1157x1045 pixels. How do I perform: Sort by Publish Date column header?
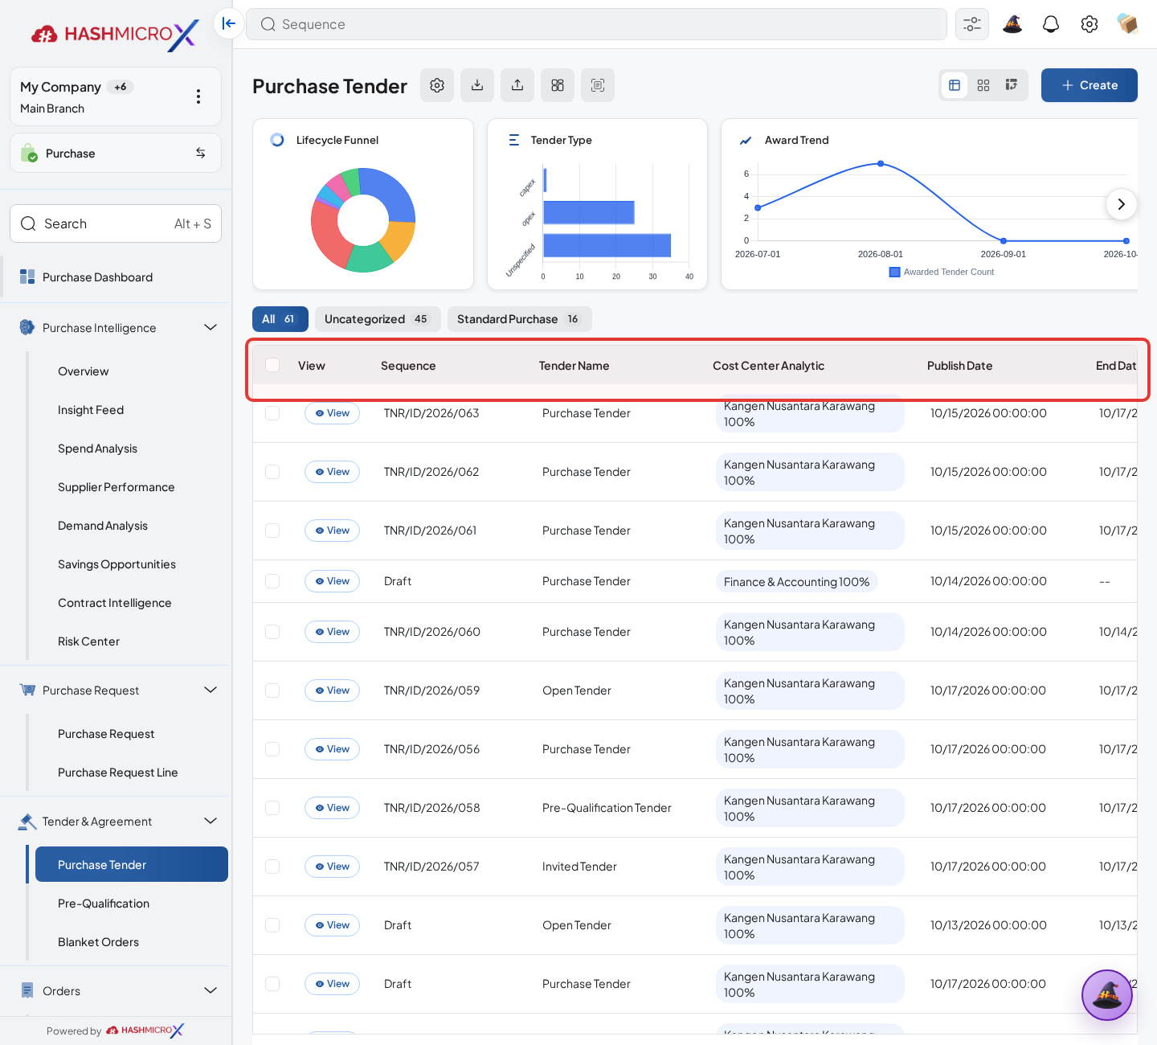pyautogui.click(x=959, y=366)
